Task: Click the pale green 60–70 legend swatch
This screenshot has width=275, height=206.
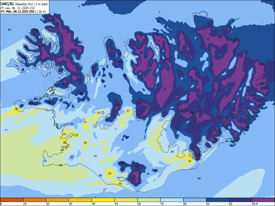Action: coord(149,200)
